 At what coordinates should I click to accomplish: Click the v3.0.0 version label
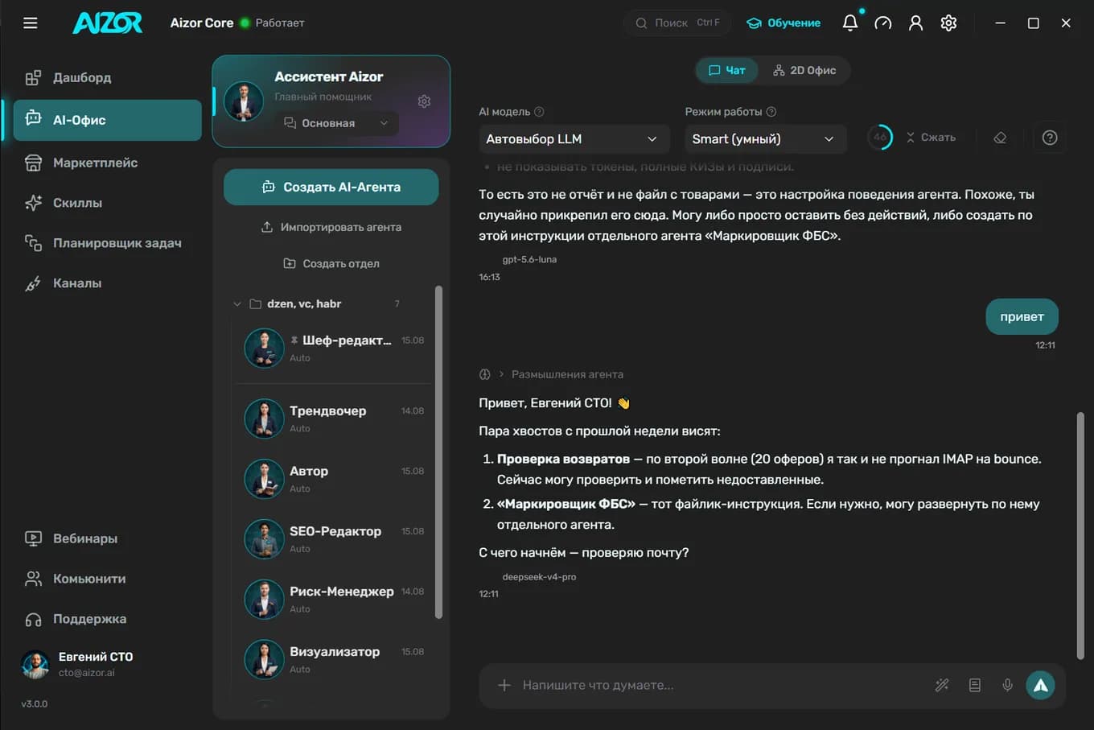(35, 704)
